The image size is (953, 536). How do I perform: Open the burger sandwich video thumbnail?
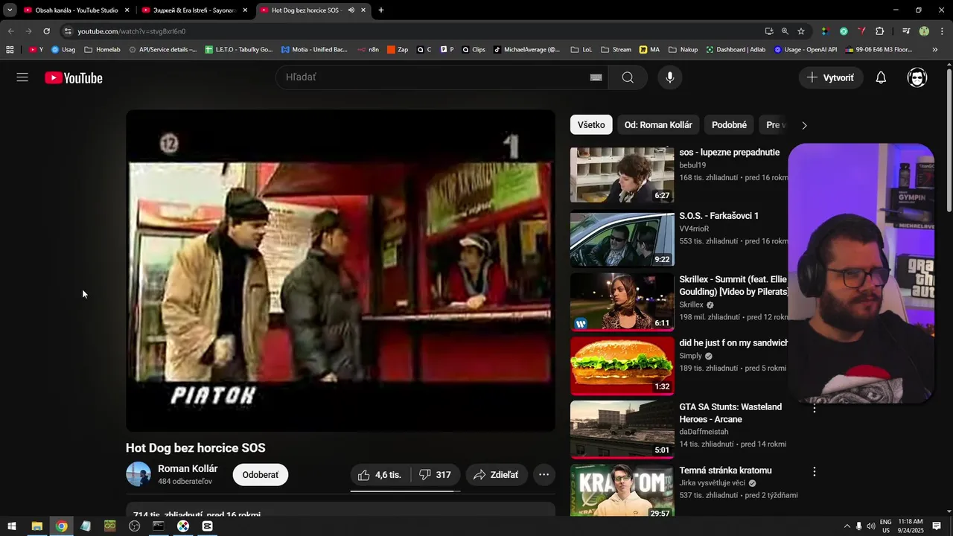622,366
